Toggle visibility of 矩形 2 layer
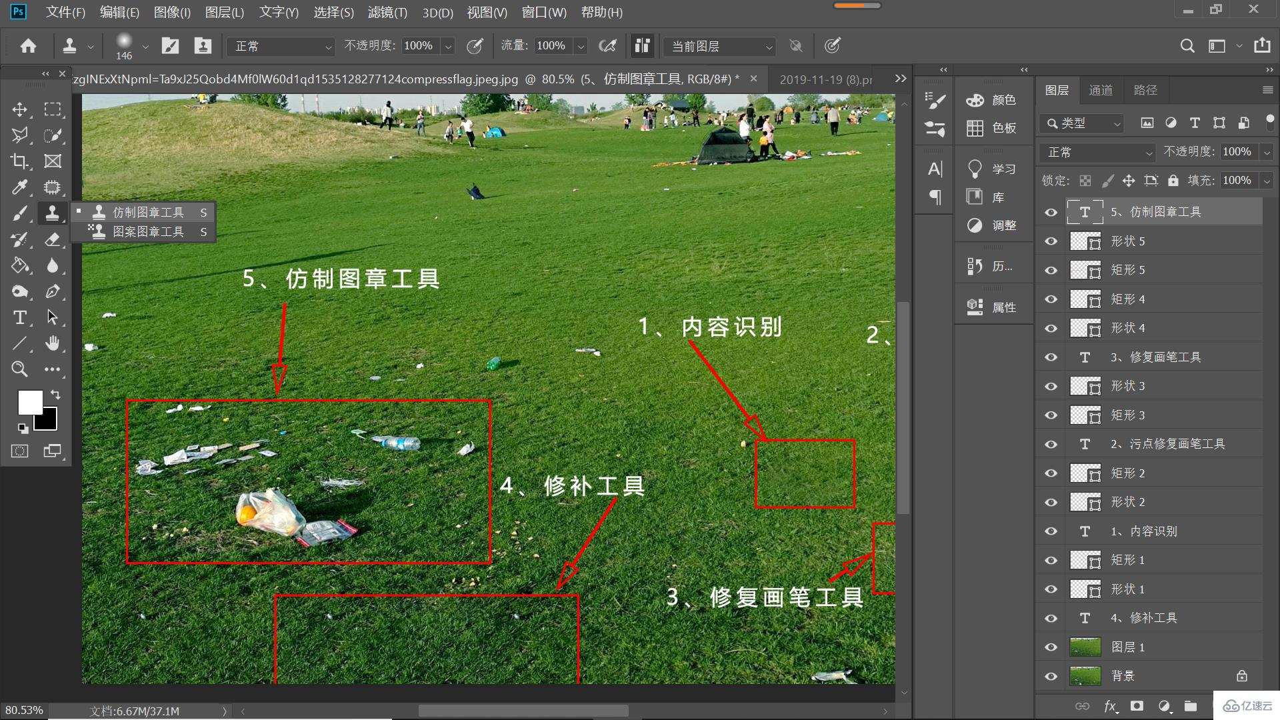This screenshot has width=1280, height=720. tap(1051, 473)
